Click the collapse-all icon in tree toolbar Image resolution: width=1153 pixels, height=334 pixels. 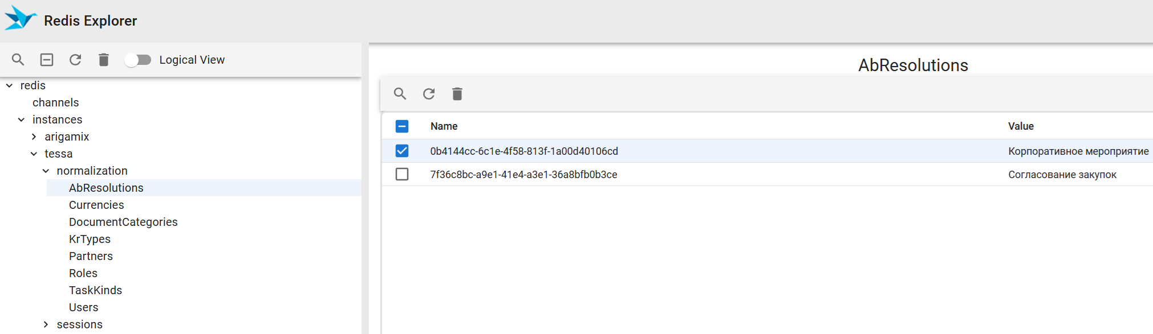click(47, 60)
